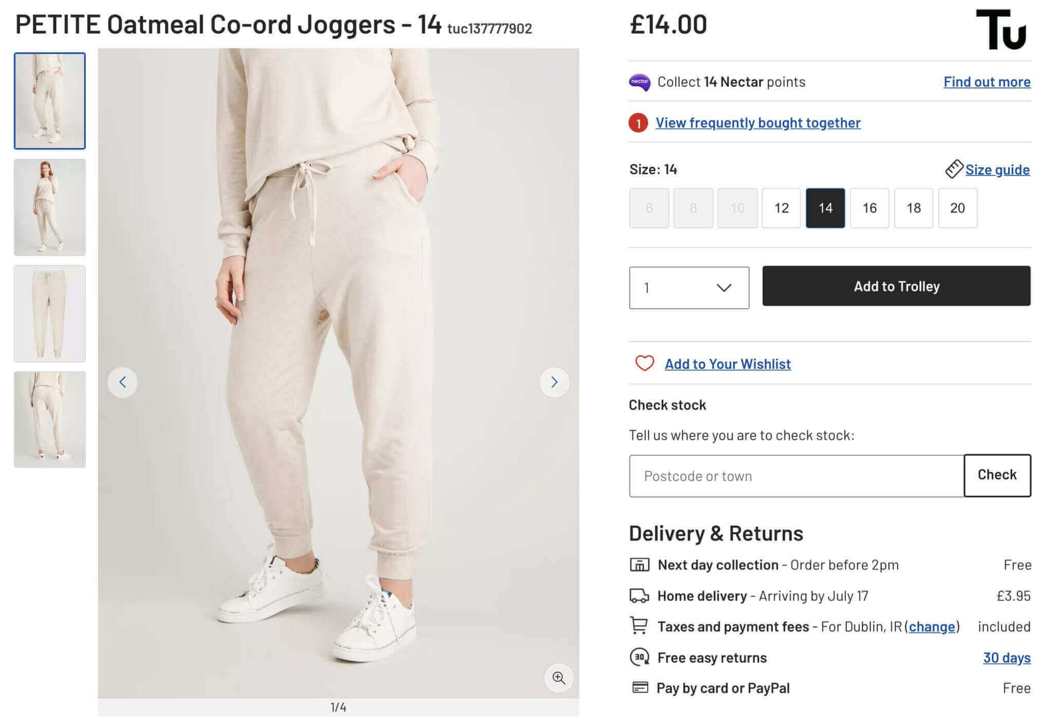This screenshot has height=724, width=1053.
Task: Open the quantity dropdown
Action: click(688, 288)
